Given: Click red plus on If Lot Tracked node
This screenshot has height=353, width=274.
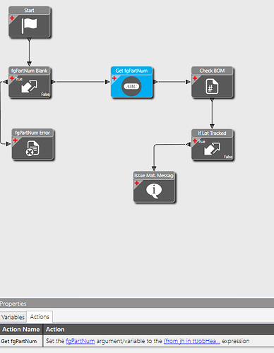Looking at the screenshot, I should [x=195, y=141].
